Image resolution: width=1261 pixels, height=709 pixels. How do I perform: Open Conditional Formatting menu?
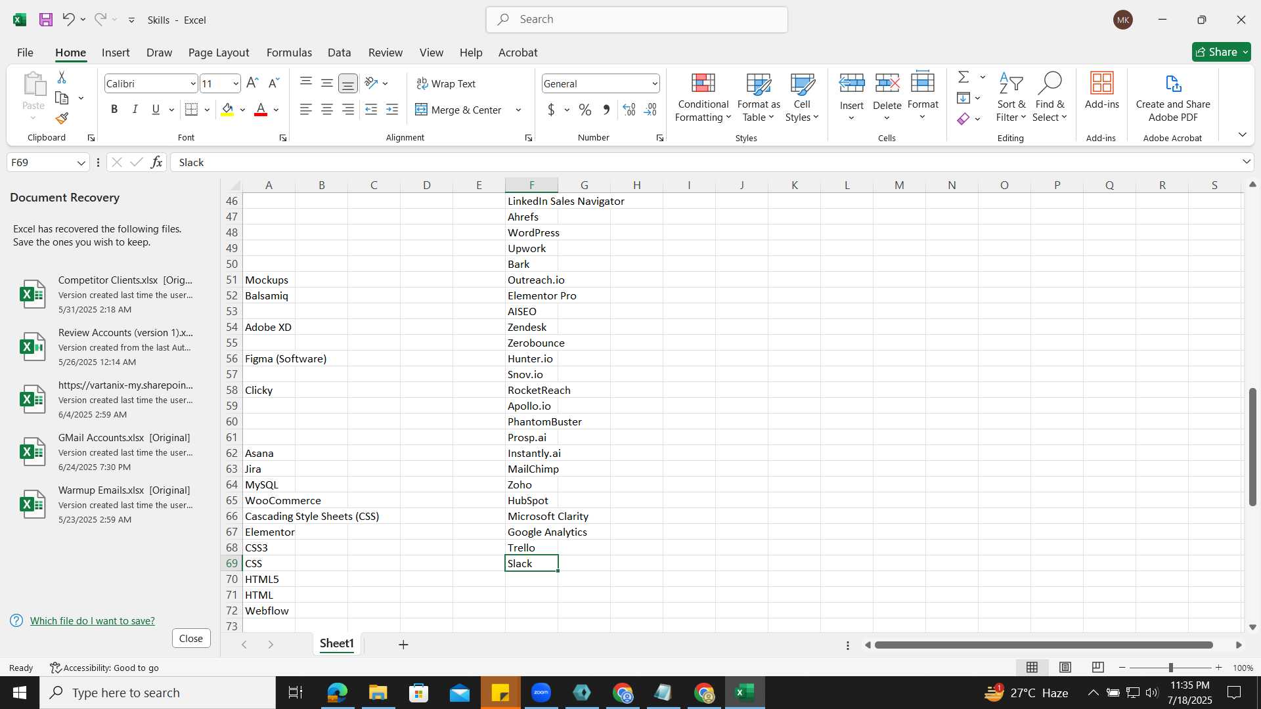703,97
